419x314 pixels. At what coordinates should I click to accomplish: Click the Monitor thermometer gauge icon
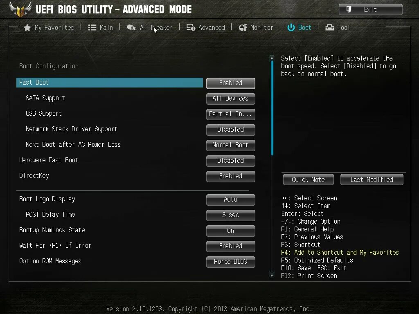coord(243,27)
